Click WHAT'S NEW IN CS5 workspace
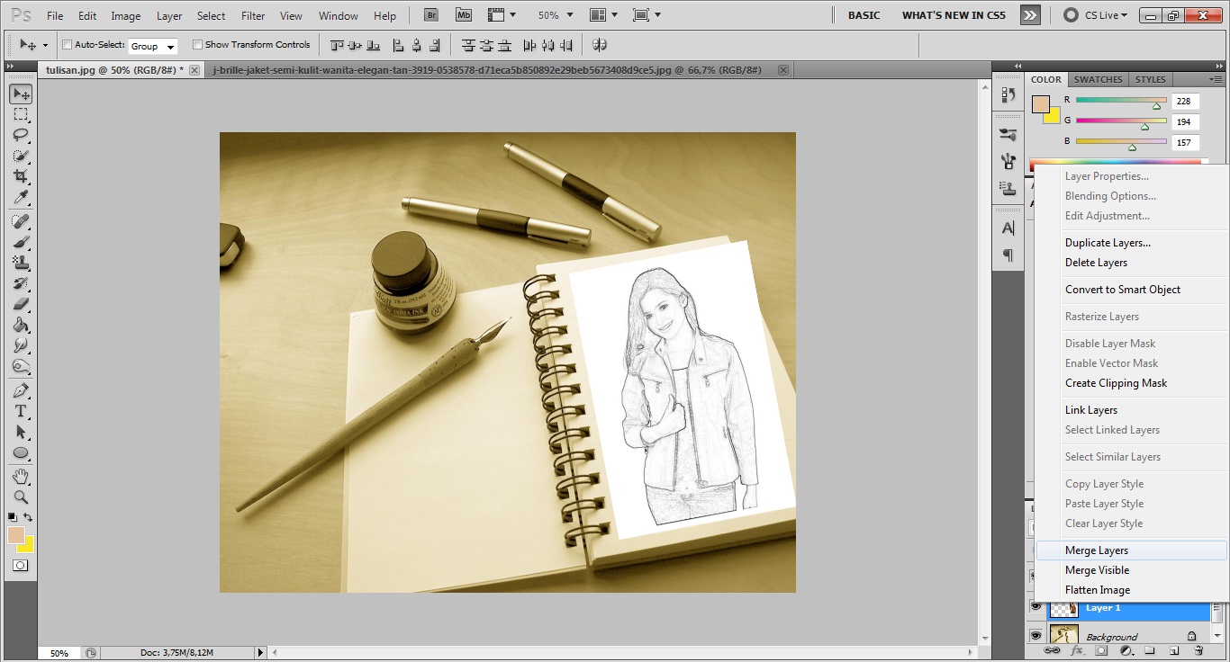 953,15
